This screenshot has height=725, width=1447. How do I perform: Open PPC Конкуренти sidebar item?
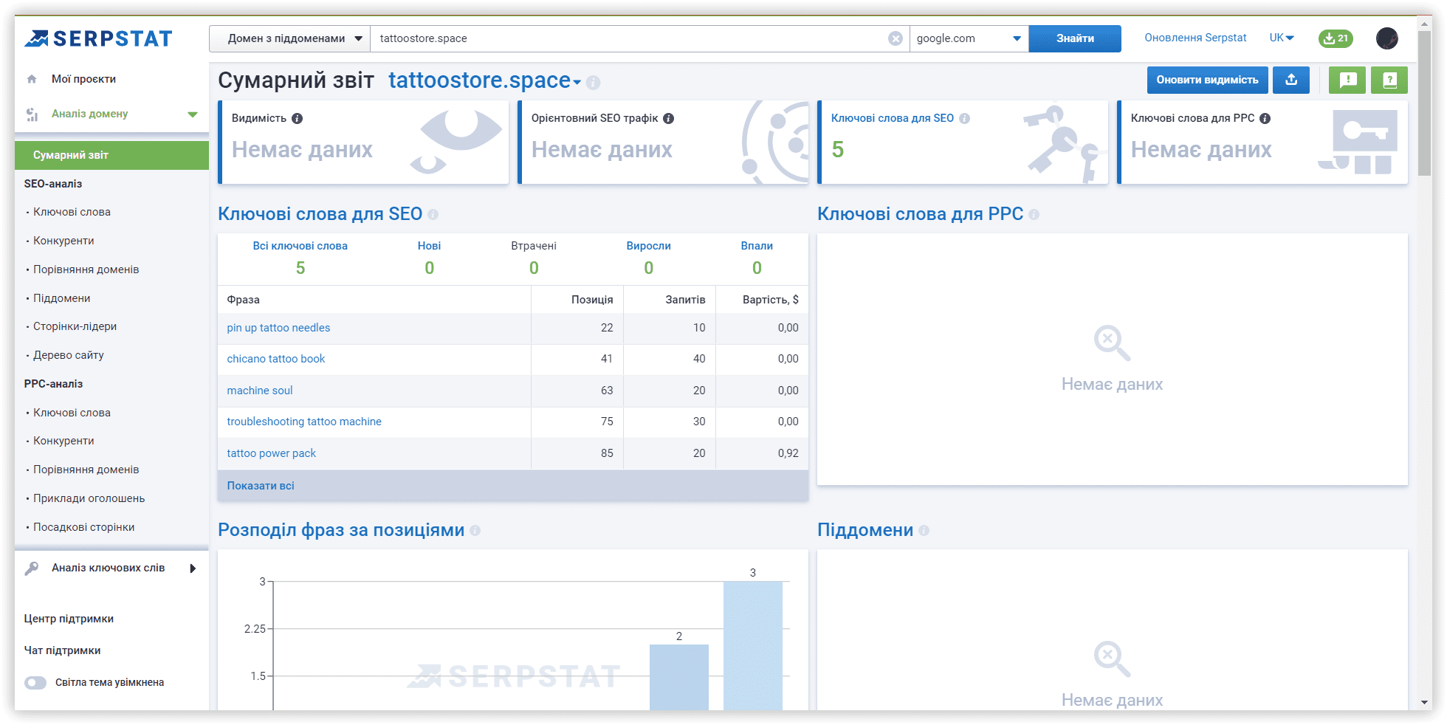pos(63,441)
